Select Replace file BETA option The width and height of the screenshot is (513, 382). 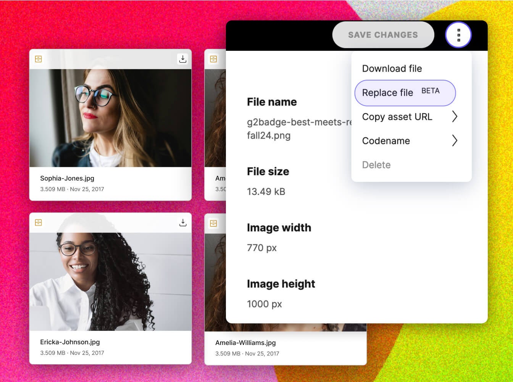click(x=405, y=93)
